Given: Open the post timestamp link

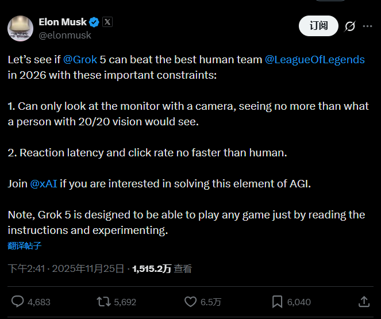Looking at the screenshot, I should [66, 268].
